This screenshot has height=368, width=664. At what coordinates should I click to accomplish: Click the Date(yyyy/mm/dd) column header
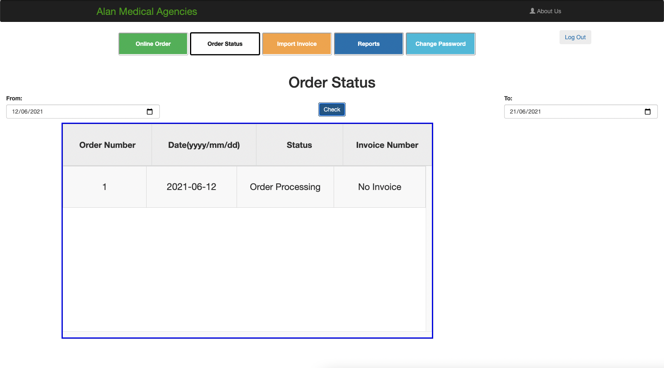[204, 145]
